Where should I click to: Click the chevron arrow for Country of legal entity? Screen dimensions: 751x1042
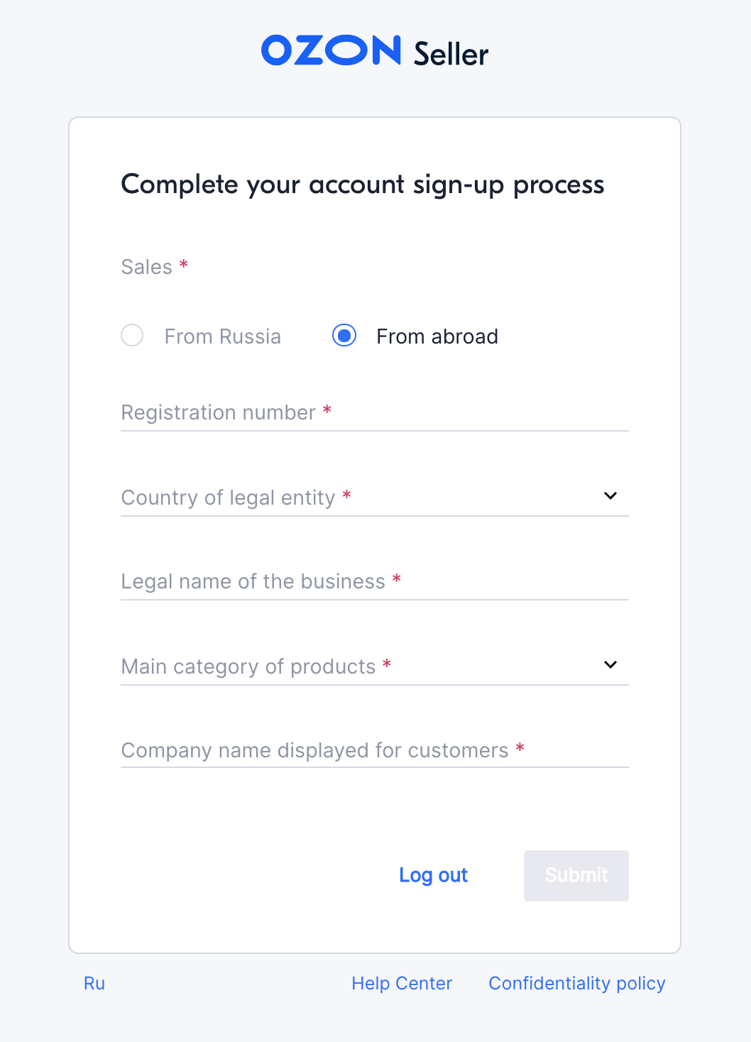610,495
